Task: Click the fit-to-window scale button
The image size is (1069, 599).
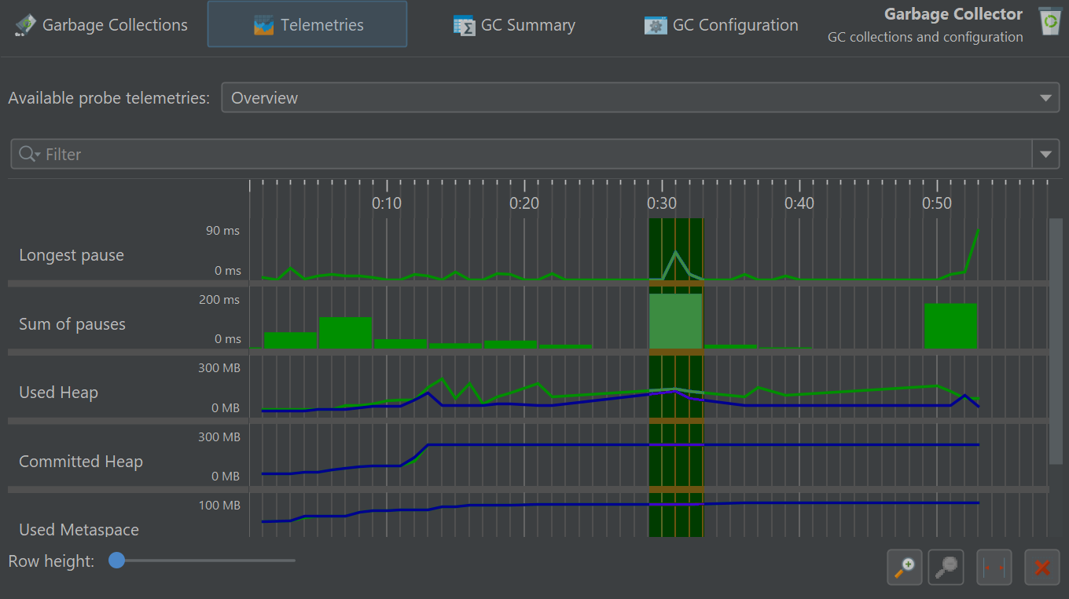Action: click(x=994, y=567)
